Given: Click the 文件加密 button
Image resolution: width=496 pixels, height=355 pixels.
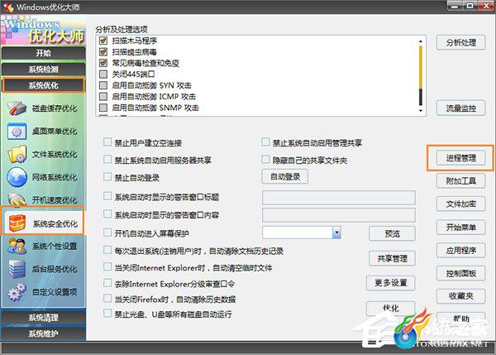Looking at the screenshot, I should (461, 204).
